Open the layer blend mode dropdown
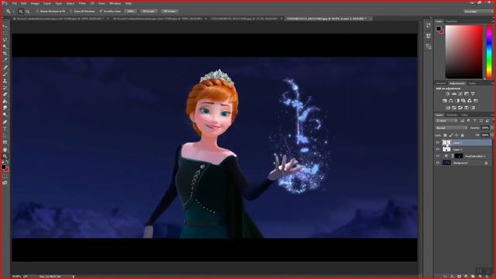 click(x=451, y=128)
